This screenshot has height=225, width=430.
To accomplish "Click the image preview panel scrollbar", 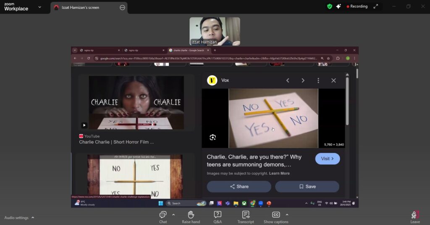I will pyautogui.click(x=347, y=101).
